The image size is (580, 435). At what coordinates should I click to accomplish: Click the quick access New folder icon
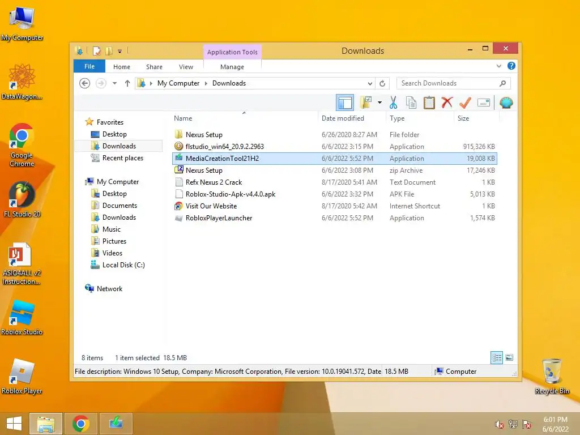pyautogui.click(x=109, y=50)
